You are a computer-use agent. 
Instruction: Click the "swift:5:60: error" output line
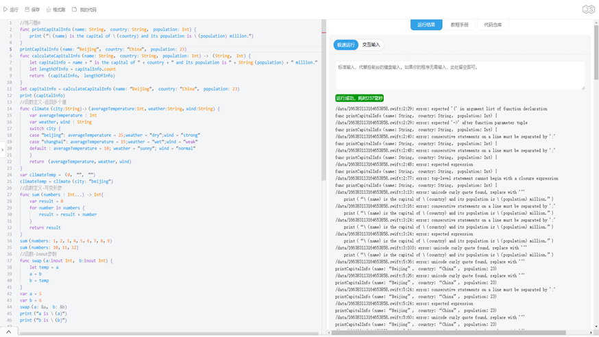(x=430, y=318)
